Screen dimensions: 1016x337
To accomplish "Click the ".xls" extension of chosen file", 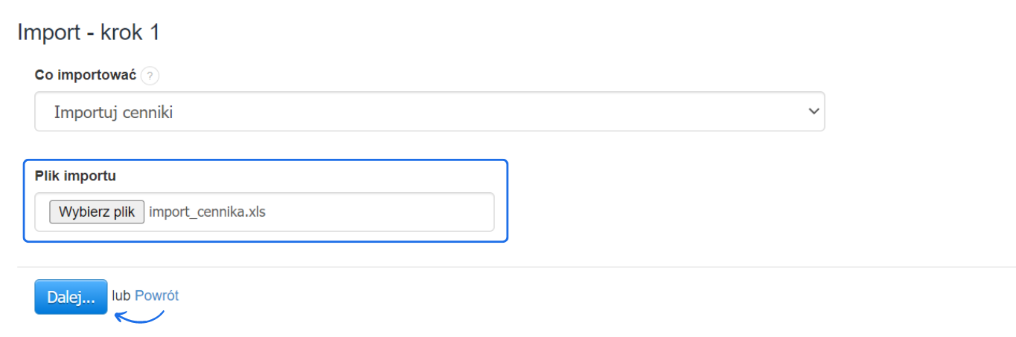I will (x=255, y=212).
